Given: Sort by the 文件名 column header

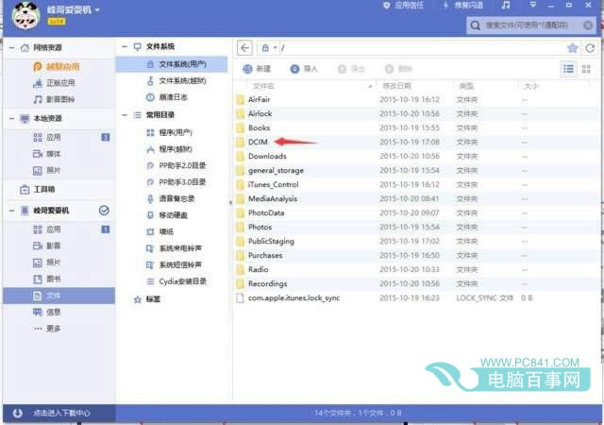Looking at the screenshot, I should (x=263, y=86).
